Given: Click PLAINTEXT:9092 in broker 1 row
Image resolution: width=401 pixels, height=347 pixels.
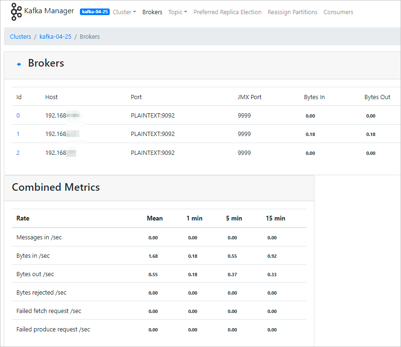Looking at the screenshot, I should (x=153, y=134).
